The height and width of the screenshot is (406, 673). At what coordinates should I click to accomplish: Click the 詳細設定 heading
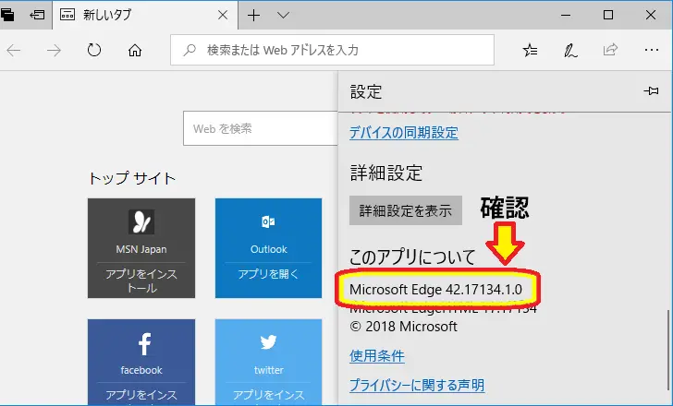pyautogui.click(x=386, y=173)
